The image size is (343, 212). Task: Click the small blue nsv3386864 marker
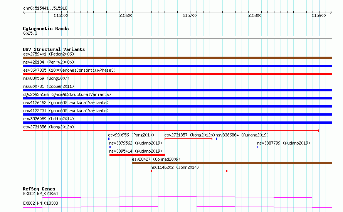click(216, 139)
